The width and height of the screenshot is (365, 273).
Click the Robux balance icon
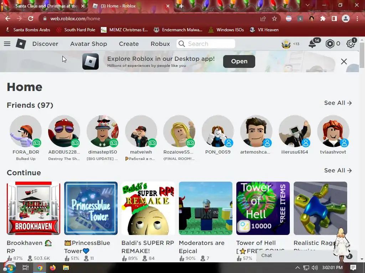pos(330,44)
